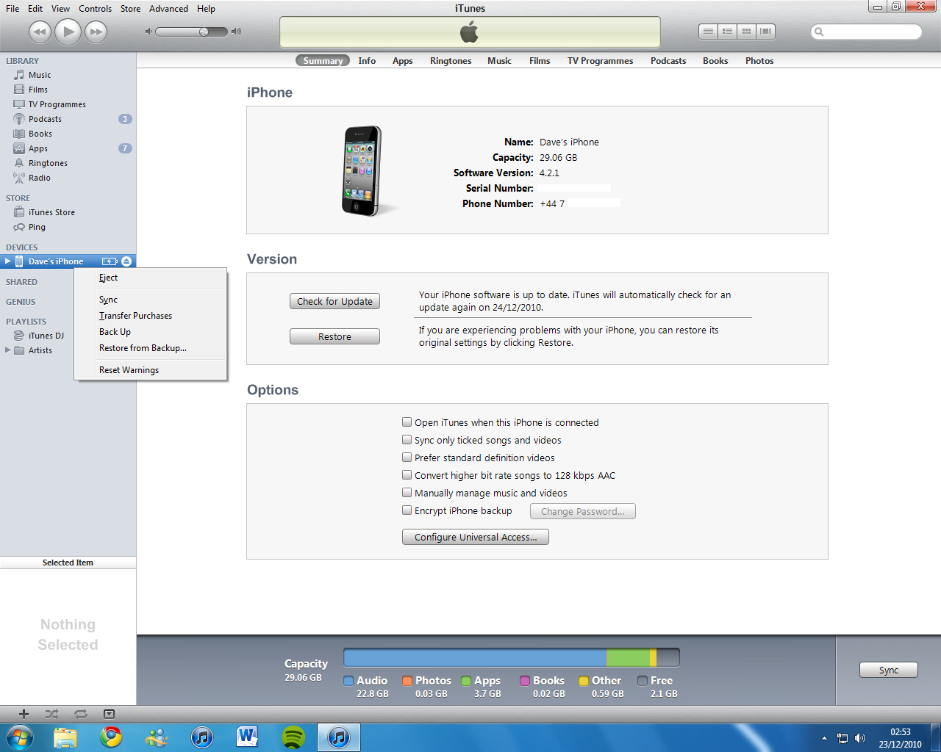Screen dimensions: 941x752
Task: Click the Sync button at bottom right
Action: [x=889, y=670]
